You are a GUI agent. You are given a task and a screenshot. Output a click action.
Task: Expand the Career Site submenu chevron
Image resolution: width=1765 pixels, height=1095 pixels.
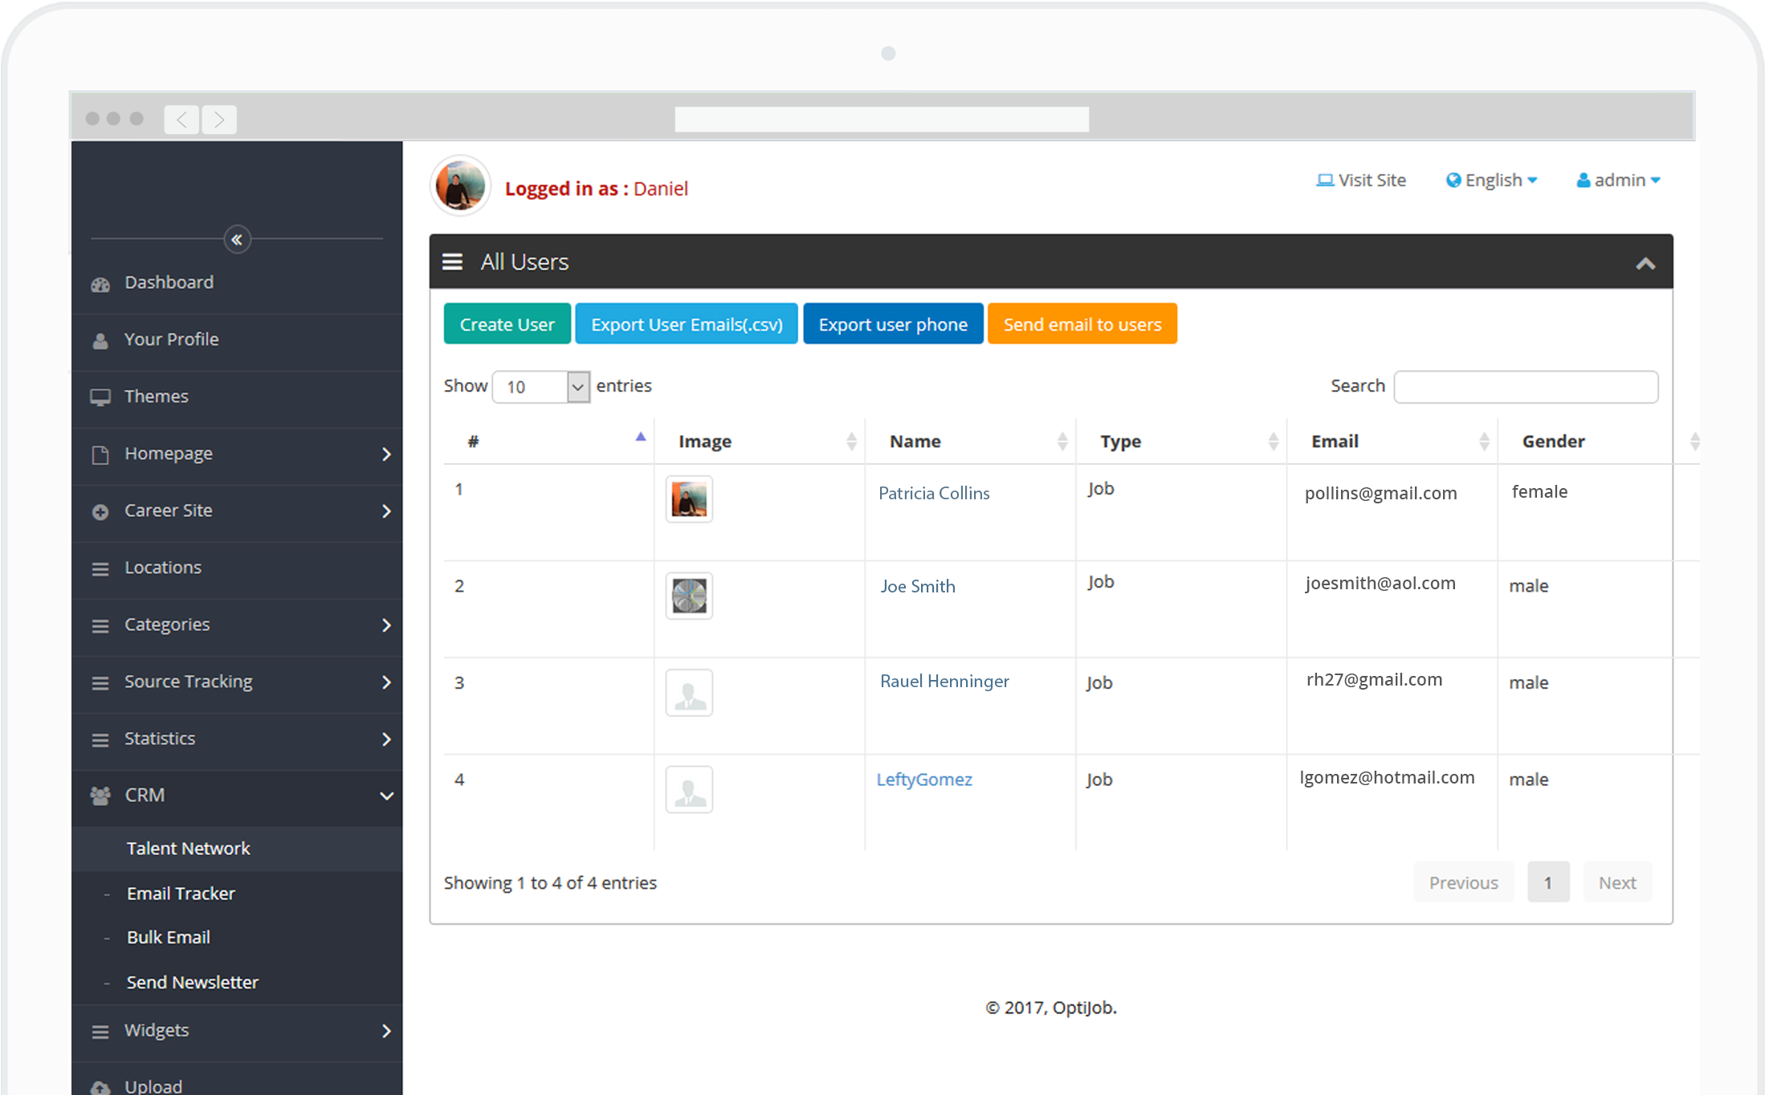(386, 511)
